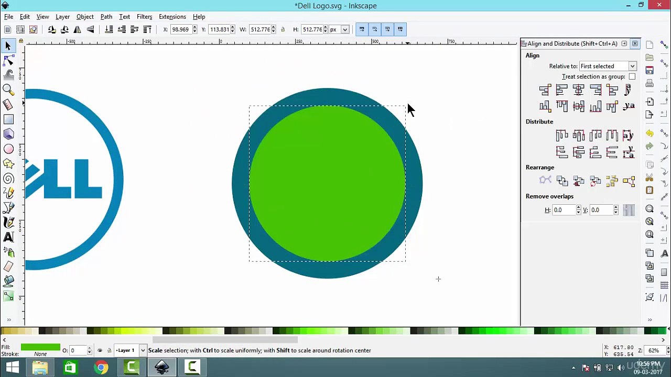Align left edges of objects
The width and height of the screenshot is (671, 377).
click(x=562, y=90)
